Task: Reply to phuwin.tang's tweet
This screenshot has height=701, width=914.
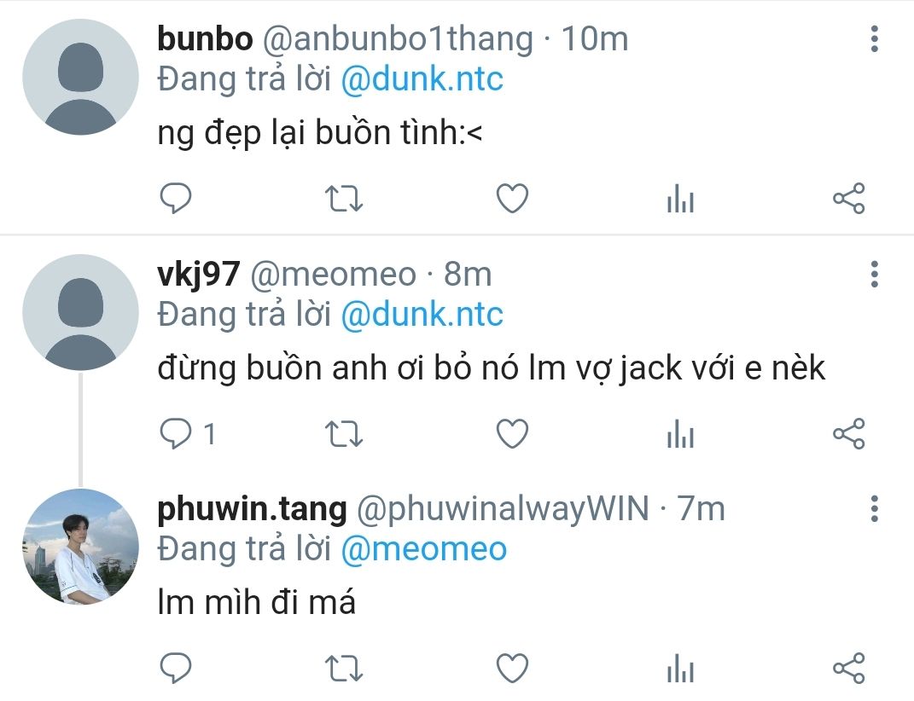Action: pos(176,668)
